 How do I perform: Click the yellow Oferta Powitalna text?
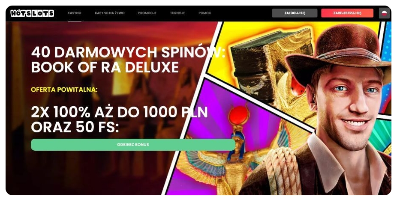click(64, 90)
